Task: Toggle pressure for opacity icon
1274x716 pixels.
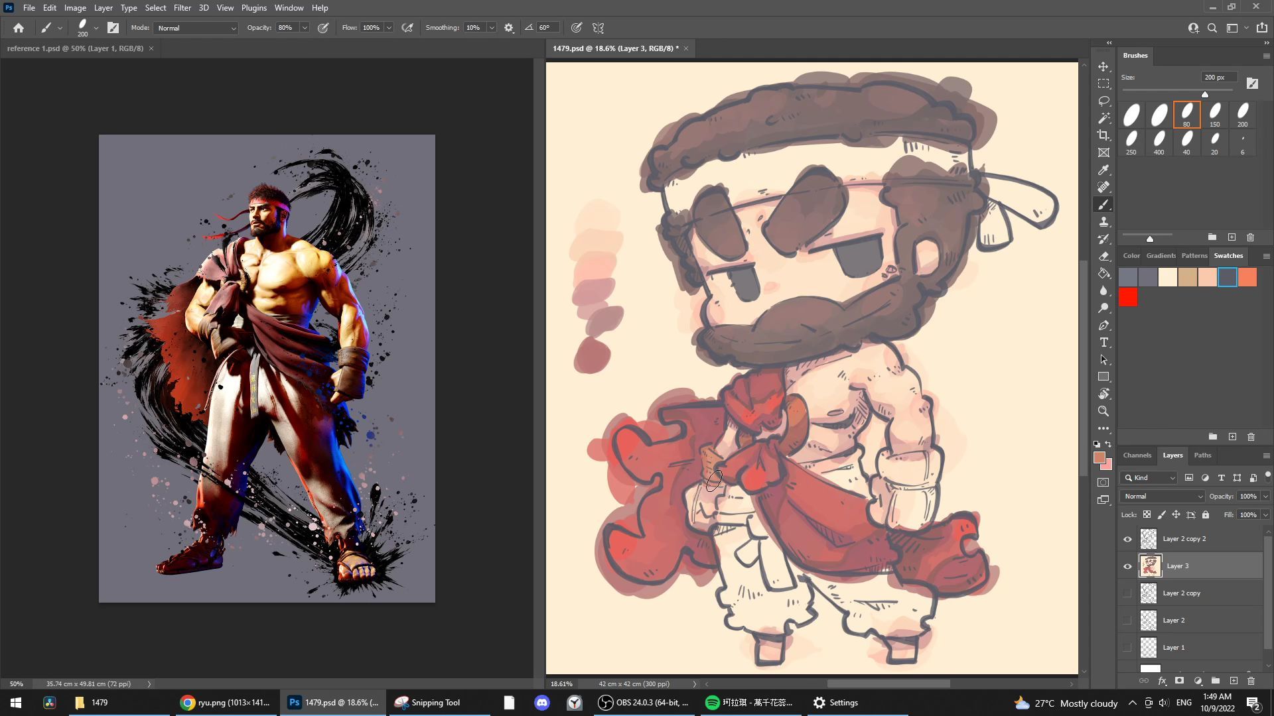Action: coord(323,28)
